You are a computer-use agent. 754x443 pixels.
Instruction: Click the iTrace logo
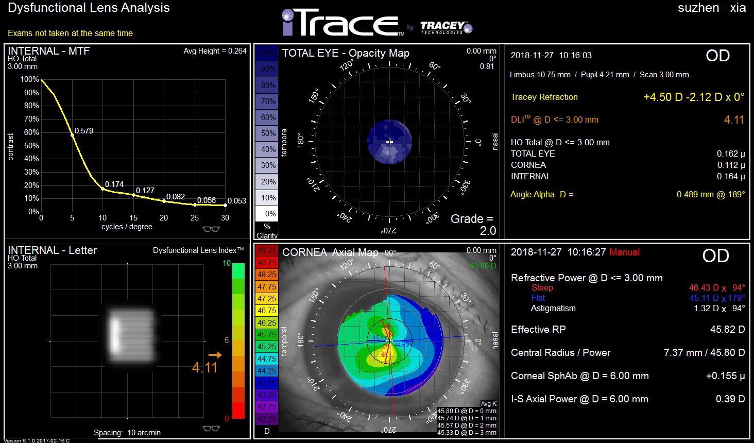click(x=344, y=23)
